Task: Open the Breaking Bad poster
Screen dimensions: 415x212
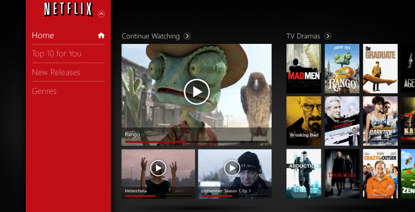Action: click(x=304, y=121)
